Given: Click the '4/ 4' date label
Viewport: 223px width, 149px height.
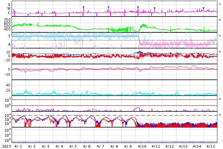Looking at the screenshot, I should point(59,147).
